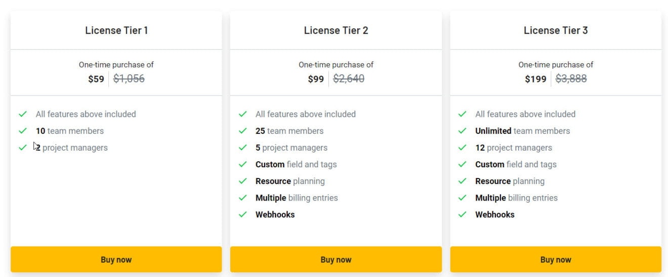Click the 'License Tier 3' heading

pos(556,30)
